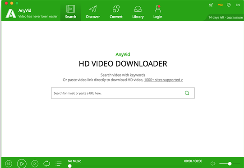Click the 14 days left text
The width and height of the screenshot is (244, 168).
(x=216, y=18)
